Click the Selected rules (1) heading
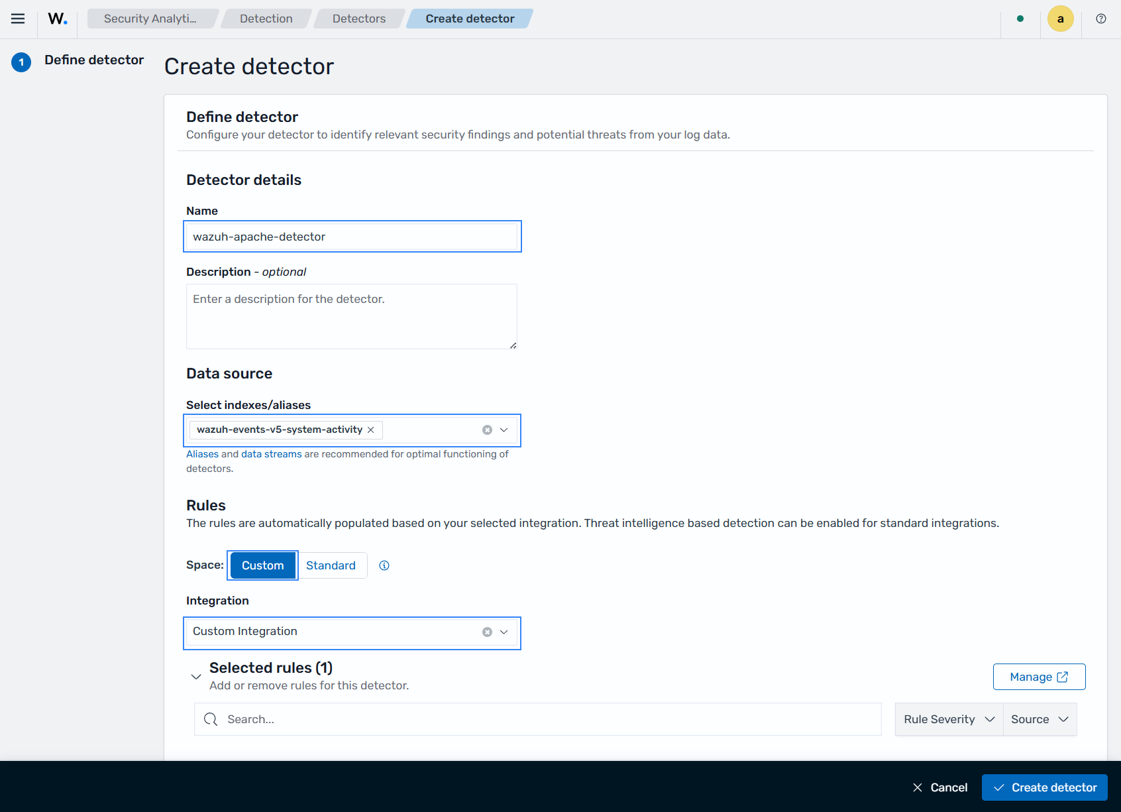The height and width of the screenshot is (812, 1121). pos(271,667)
